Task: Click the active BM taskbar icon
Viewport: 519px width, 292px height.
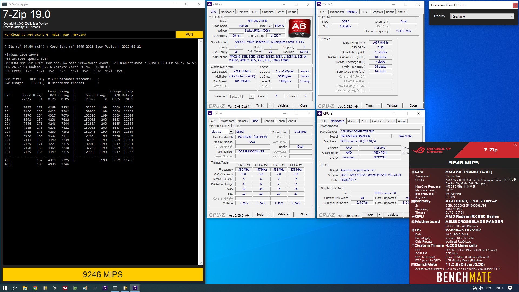Action: [x=125, y=288]
